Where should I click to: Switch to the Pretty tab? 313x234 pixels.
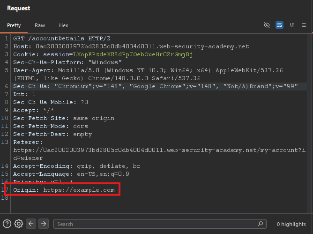[x=14, y=25]
